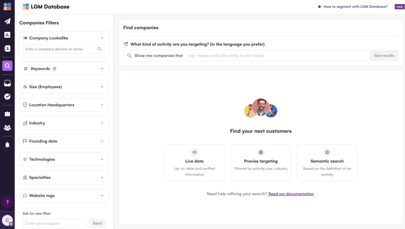Click the robot icon in sidebar
405x229 pixels.
tap(7, 114)
